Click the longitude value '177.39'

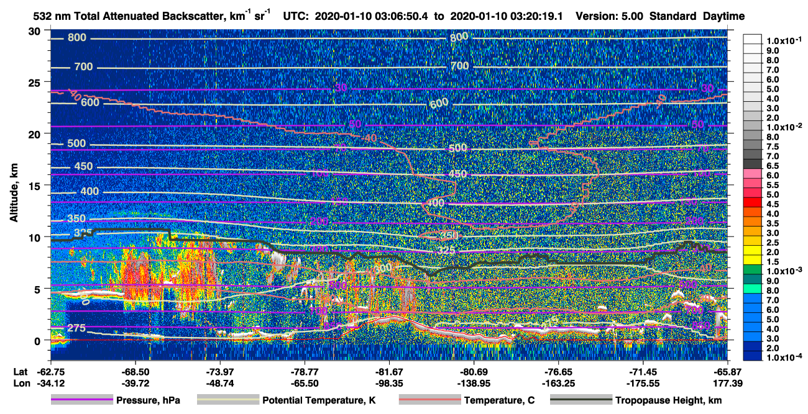728,383
